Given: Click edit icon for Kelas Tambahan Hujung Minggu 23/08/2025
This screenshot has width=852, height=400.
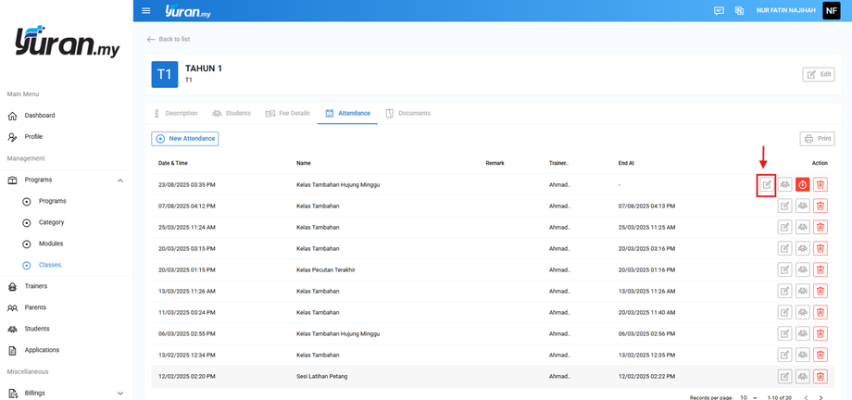Looking at the screenshot, I should tap(767, 185).
